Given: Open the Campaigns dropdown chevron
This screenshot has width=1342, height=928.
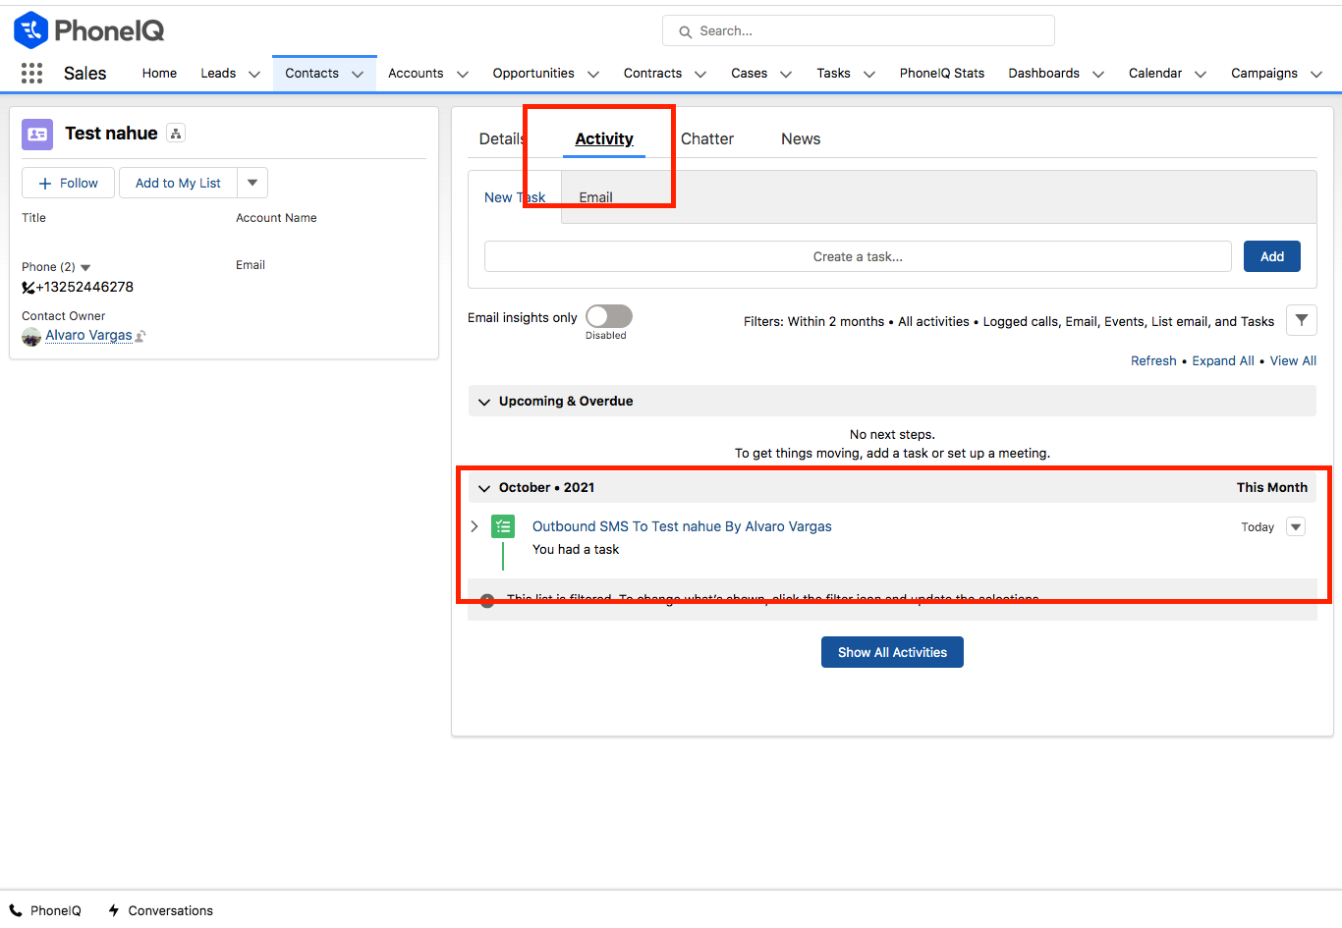Looking at the screenshot, I should 1316,74.
